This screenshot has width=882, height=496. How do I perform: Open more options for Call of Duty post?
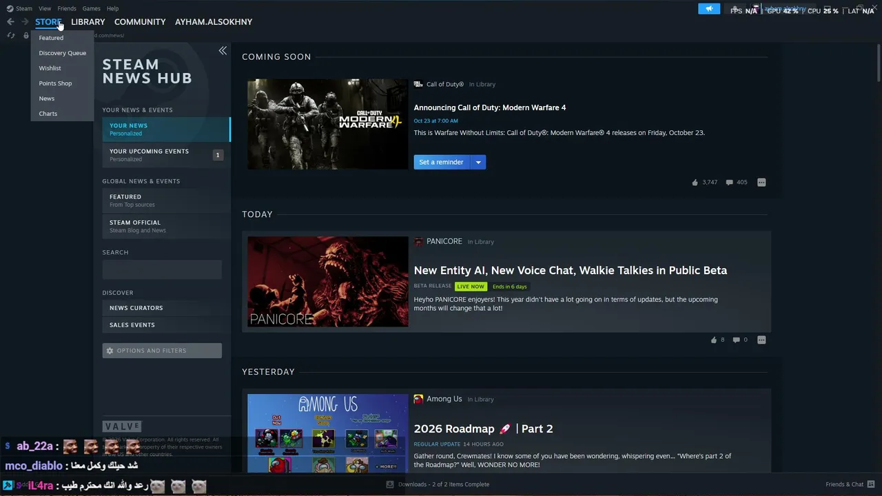coord(761,183)
